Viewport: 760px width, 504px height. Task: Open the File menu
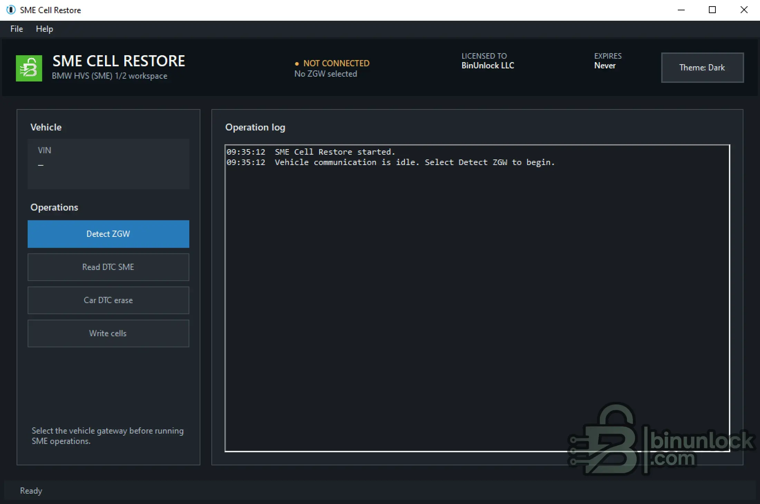pos(17,29)
